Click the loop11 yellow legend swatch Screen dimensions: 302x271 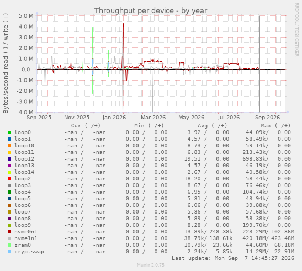tap(9, 152)
